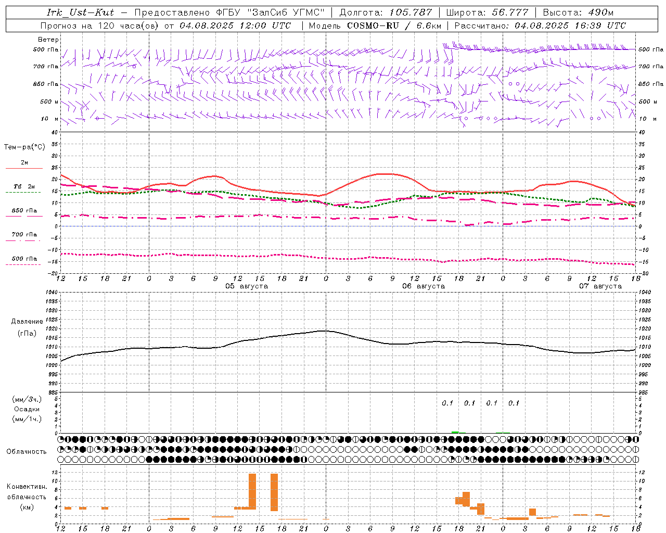Click the latitude value Широта: 56.777
The width and height of the screenshot is (666, 533).
488,12
